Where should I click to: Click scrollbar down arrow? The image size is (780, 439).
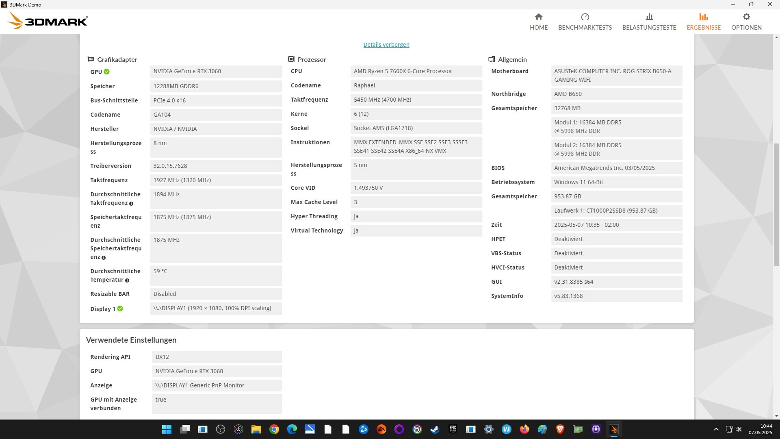pyautogui.click(x=776, y=416)
